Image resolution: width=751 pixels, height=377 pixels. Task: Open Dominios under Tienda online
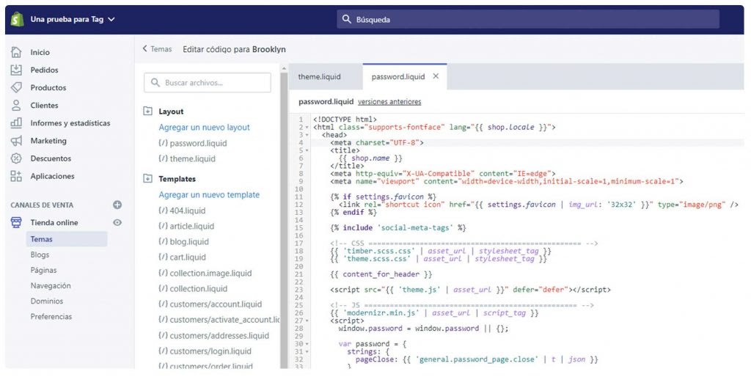(x=46, y=301)
